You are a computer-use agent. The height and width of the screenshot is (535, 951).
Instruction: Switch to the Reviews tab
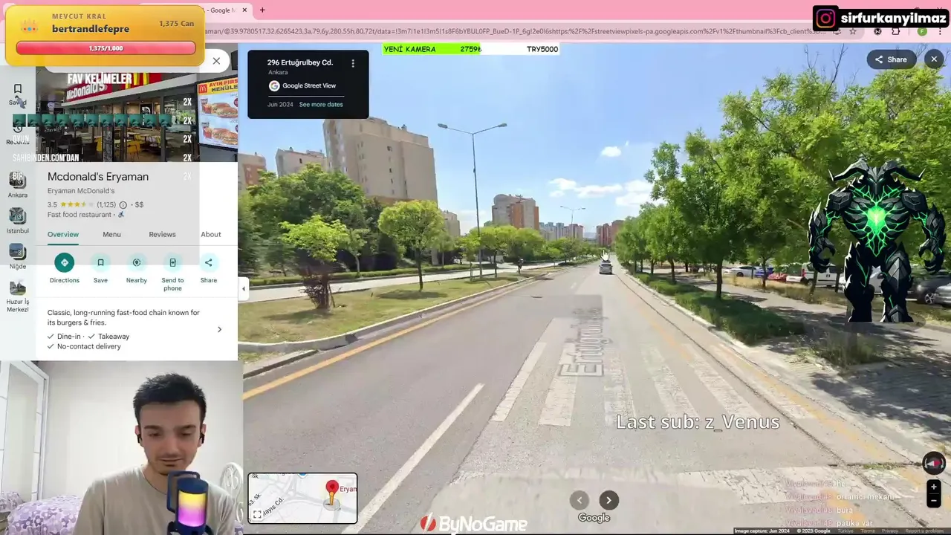tap(162, 234)
